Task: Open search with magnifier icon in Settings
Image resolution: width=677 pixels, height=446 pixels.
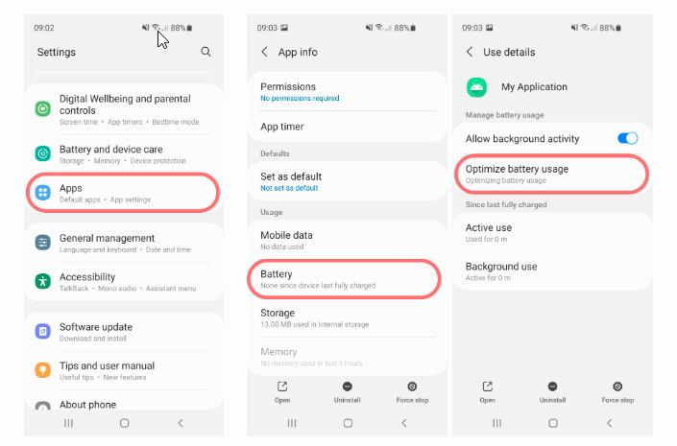Action: tap(206, 52)
